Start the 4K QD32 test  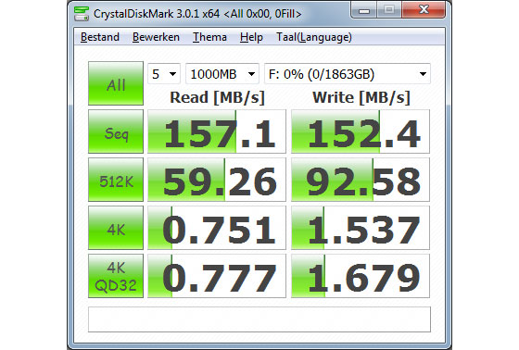(116, 276)
